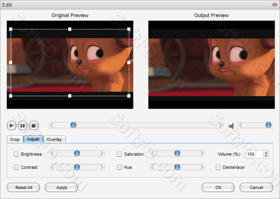Click the Contrast slider thumb
Image resolution: width=280 pixels, height=199 pixels.
[77, 167]
